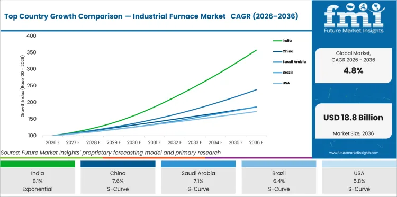The image size is (397, 197).
Task: Click the India 8.1% Exponential card
Action: pyautogui.click(x=38, y=181)
